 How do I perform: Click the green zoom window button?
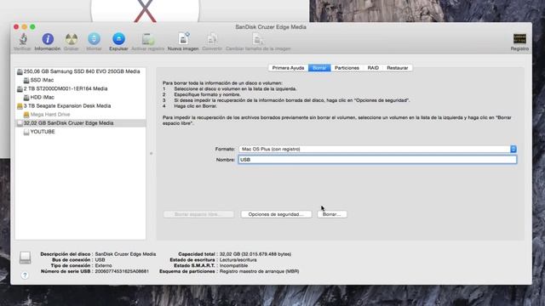coord(32,26)
